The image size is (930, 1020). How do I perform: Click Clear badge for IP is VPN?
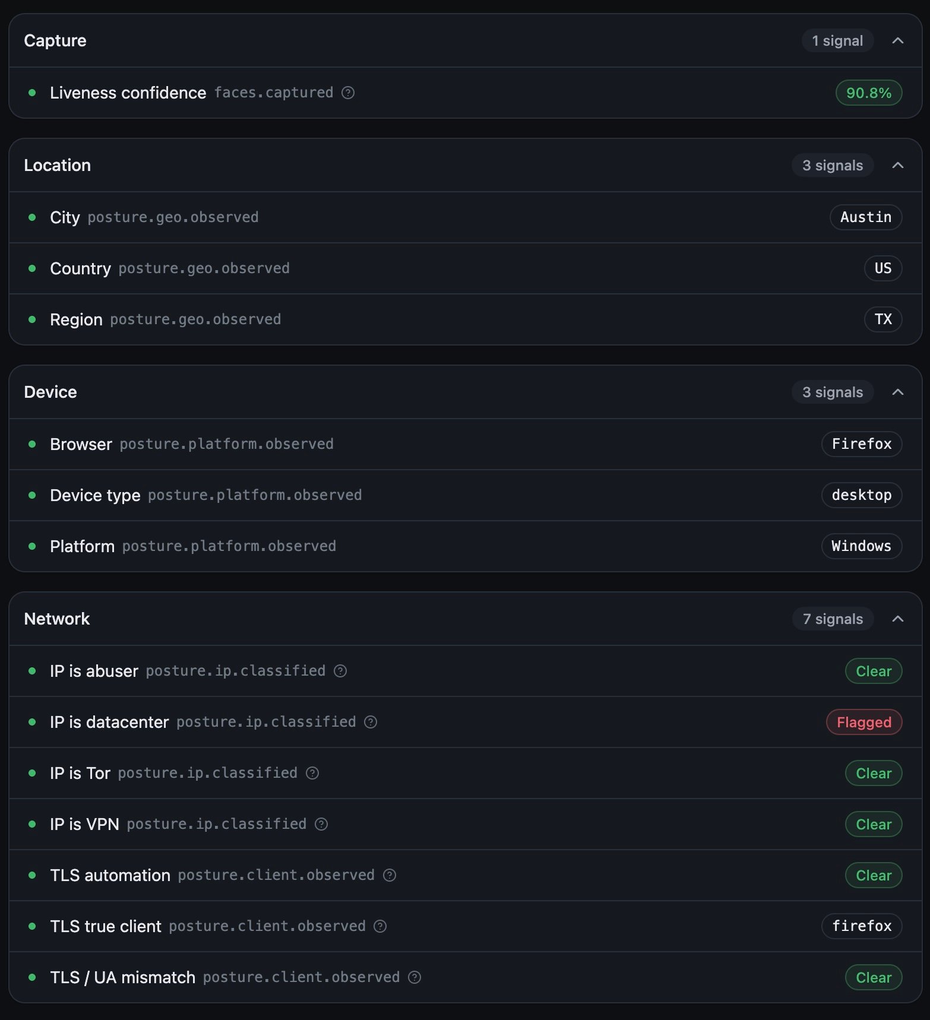point(874,824)
